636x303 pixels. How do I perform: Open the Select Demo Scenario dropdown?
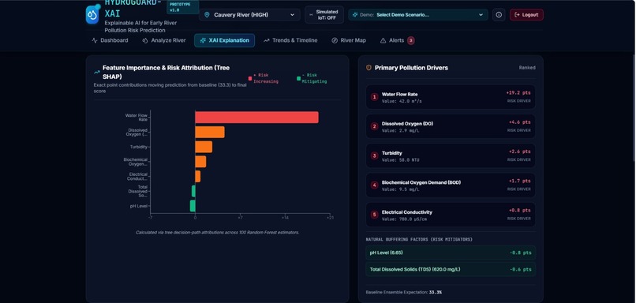point(417,15)
